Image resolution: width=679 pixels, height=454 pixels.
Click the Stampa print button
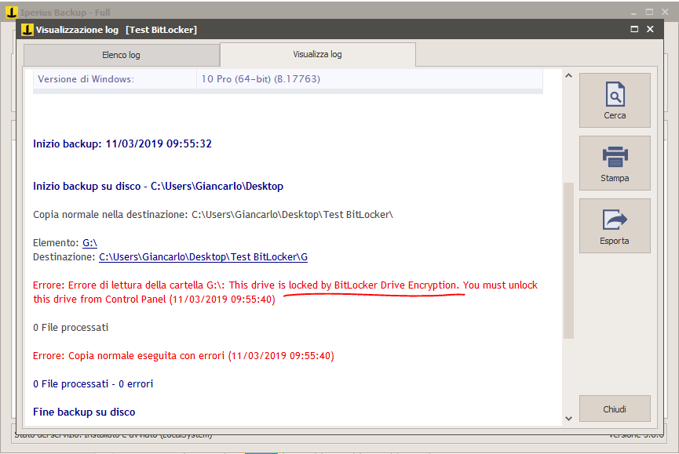click(x=615, y=163)
